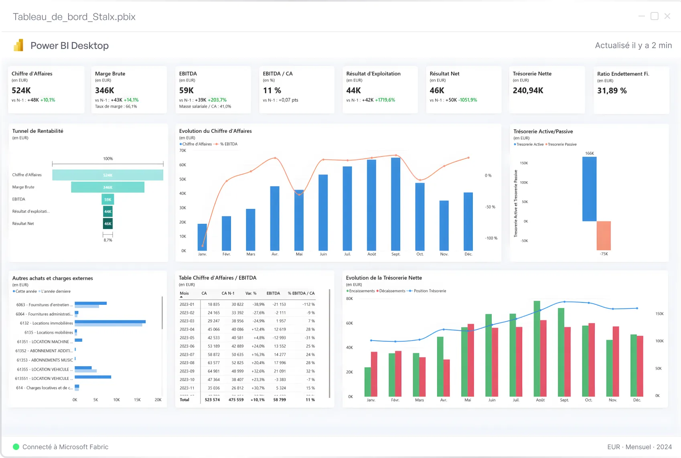681x458 pixels.
Task: Click the -75K Tresorerie Passive orange bar
Action: coord(604,236)
